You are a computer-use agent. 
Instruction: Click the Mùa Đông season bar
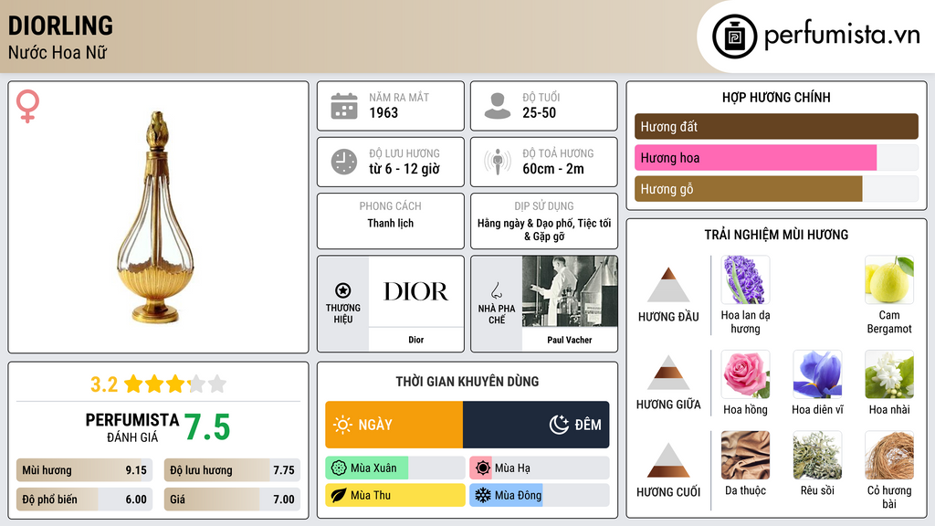click(539, 496)
